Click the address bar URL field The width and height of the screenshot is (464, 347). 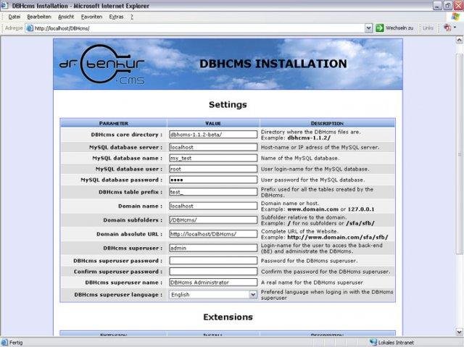click(195, 28)
